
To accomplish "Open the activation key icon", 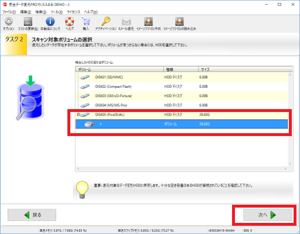I will point(106,22).
